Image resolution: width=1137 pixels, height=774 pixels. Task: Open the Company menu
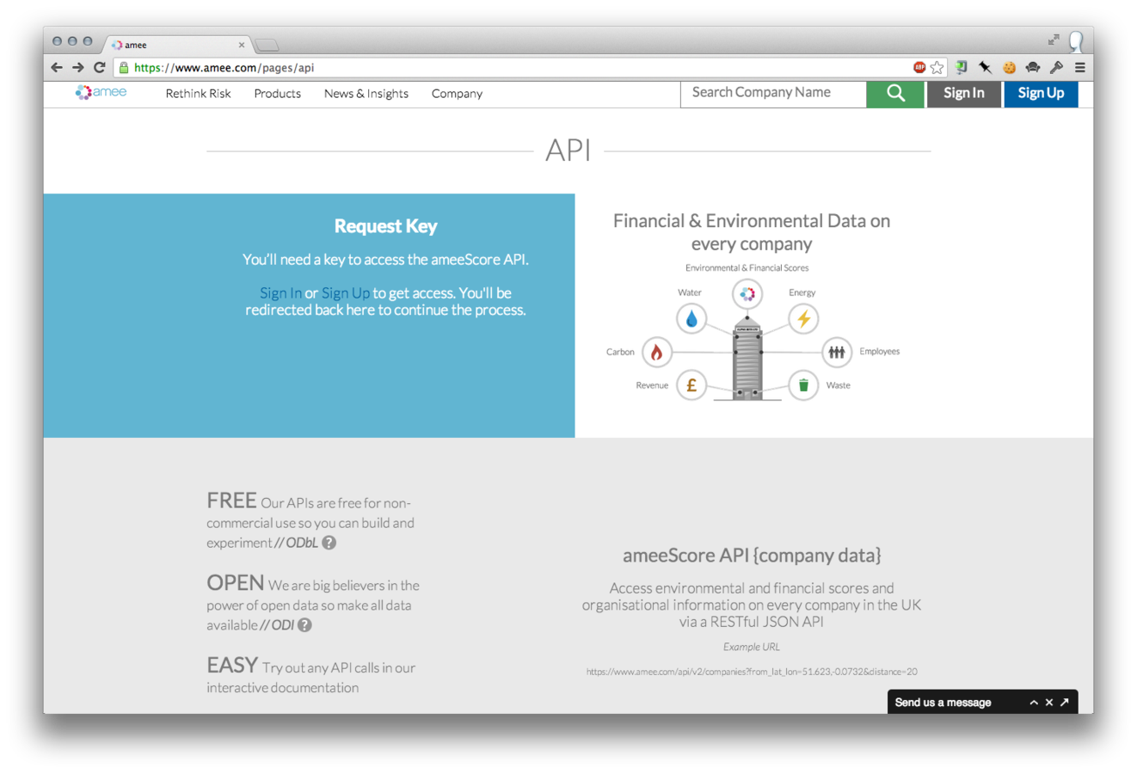click(457, 93)
